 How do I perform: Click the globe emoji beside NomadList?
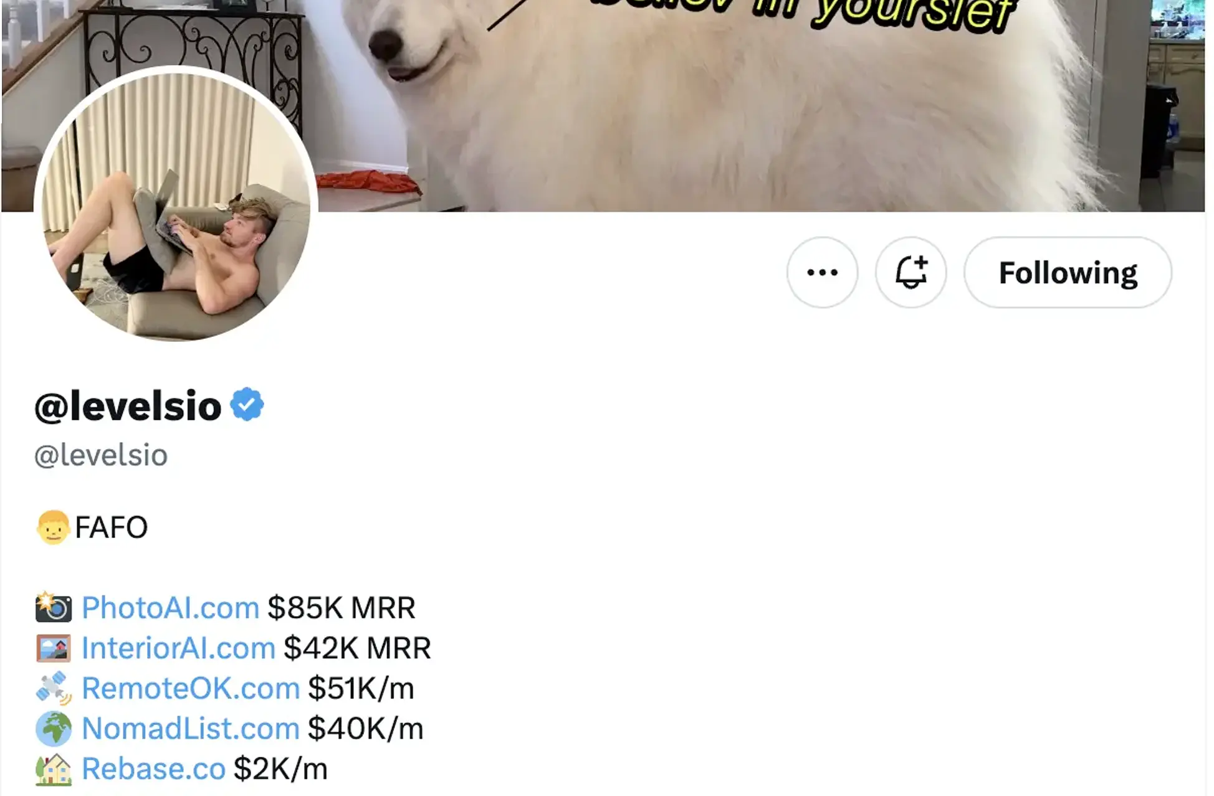(x=54, y=729)
